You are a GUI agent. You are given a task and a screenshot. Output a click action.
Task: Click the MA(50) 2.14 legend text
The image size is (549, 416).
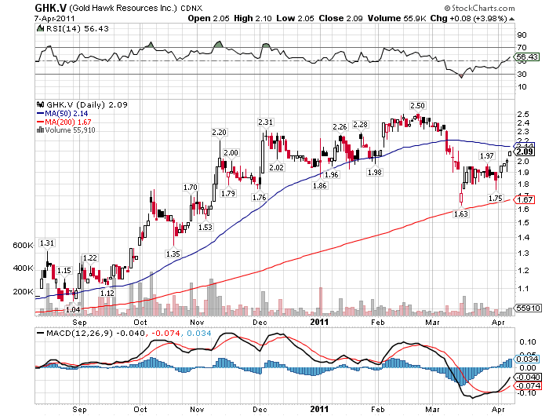tap(67, 114)
